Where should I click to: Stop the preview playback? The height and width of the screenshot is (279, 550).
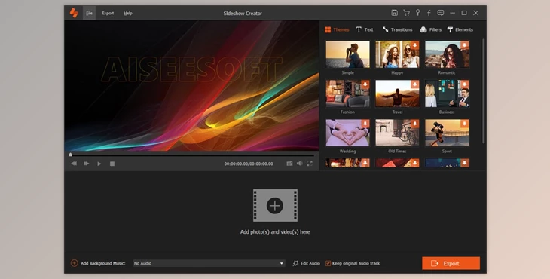click(x=112, y=164)
